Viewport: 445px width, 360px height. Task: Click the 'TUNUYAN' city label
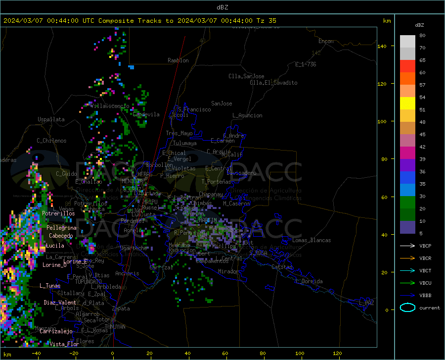pyautogui.click(x=115, y=327)
